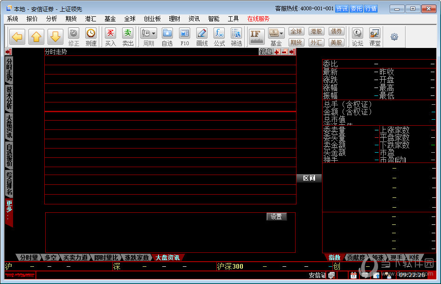Click the red minus remove-window icon

click(x=285, y=52)
